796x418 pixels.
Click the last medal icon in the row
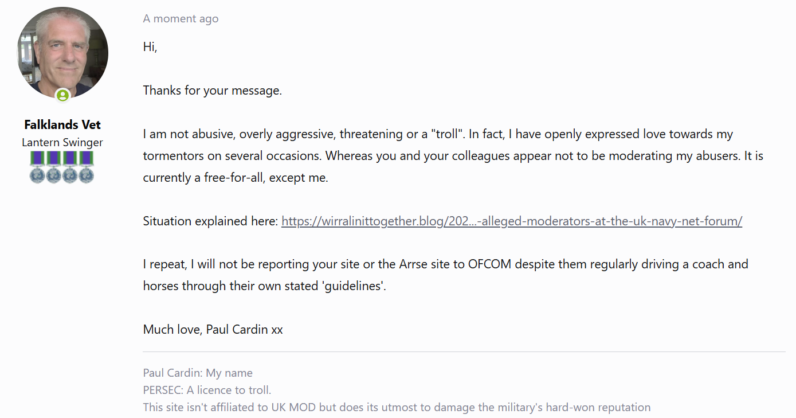tap(86, 167)
